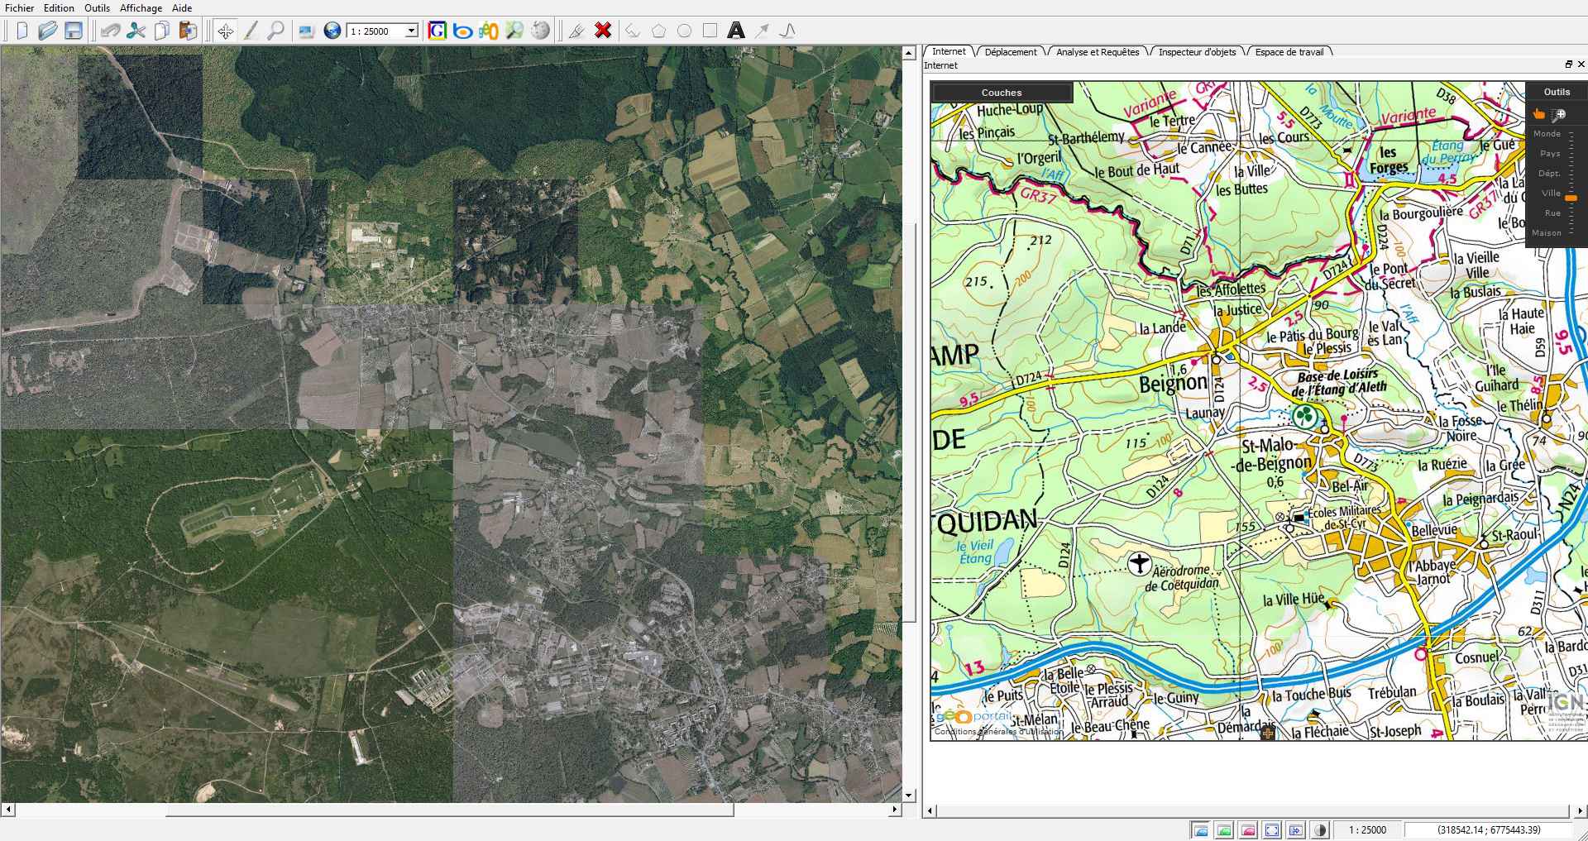Click the Undo arrow icon

110,31
